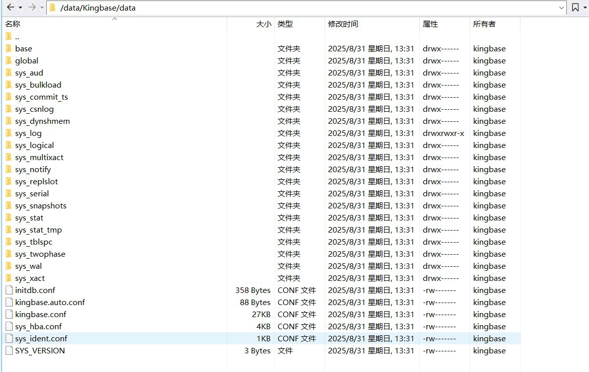This screenshot has width=589, height=372.
Task: Click the sys_log permissions drwxrwxr-x
Action: (443, 133)
